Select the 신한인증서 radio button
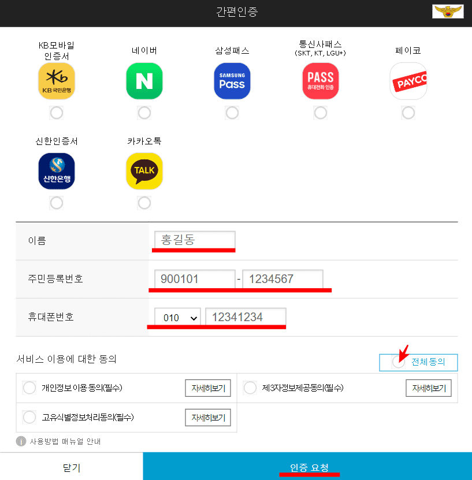This screenshot has width=472, height=480. point(57,203)
